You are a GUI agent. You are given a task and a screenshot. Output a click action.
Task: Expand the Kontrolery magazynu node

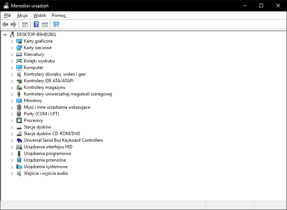[12, 88]
